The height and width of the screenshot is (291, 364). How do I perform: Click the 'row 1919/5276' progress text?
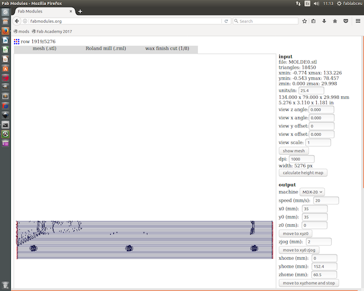pyautogui.click(x=38, y=41)
